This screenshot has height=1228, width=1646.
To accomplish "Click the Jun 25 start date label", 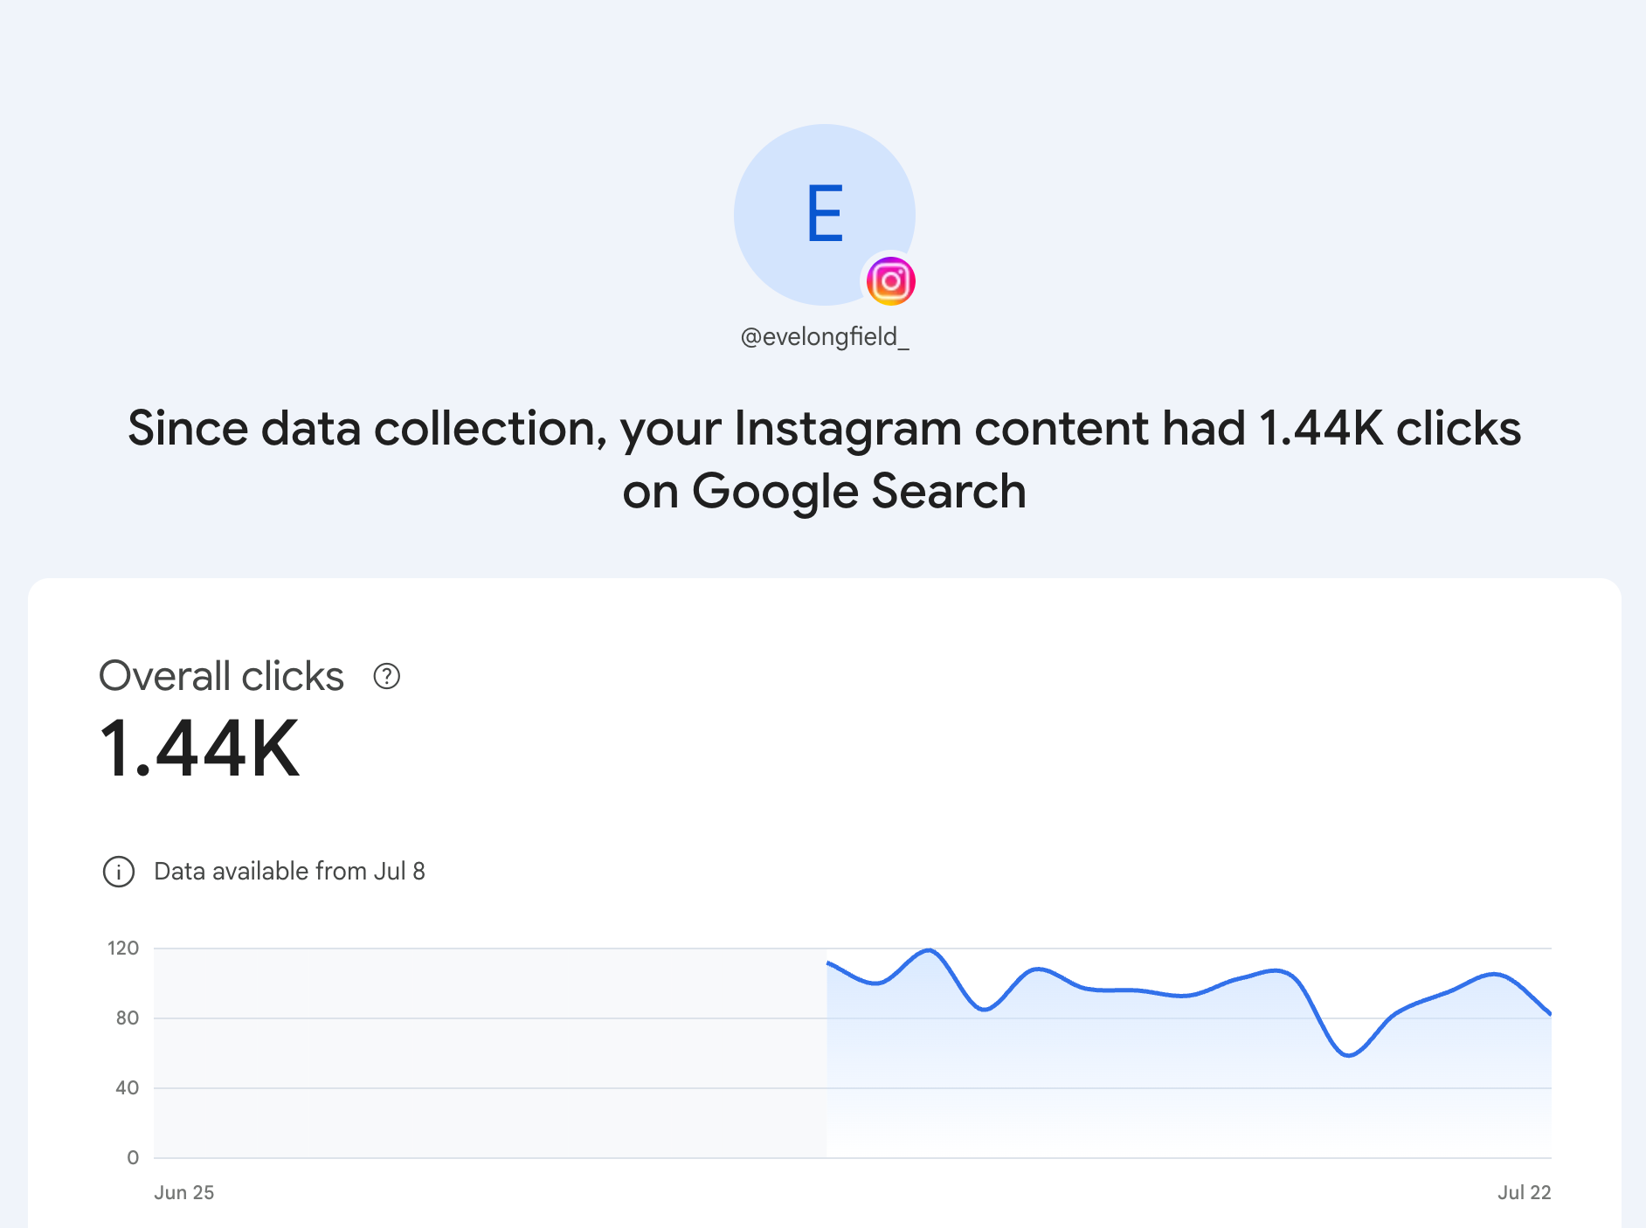I will [184, 1192].
